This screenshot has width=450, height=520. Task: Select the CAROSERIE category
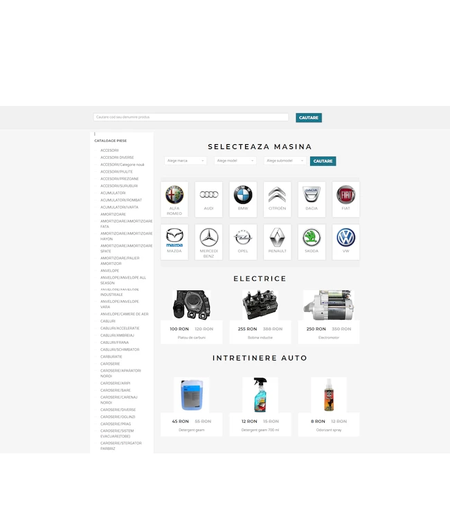[110, 364]
